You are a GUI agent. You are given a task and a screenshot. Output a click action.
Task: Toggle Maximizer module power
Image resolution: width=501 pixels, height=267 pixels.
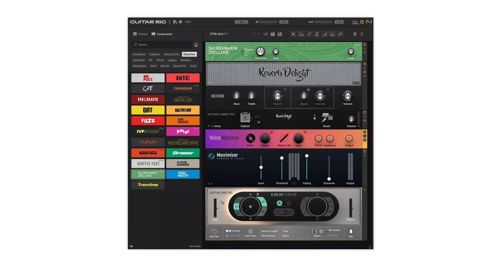click(365, 151)
